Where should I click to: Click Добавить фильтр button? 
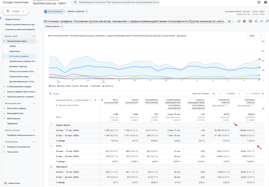[54, 26]
